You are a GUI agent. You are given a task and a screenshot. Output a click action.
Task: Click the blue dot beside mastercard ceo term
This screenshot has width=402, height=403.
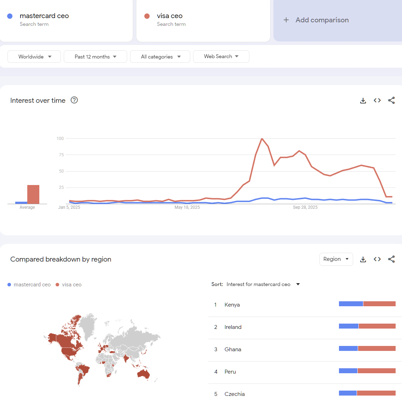(10, 16)
